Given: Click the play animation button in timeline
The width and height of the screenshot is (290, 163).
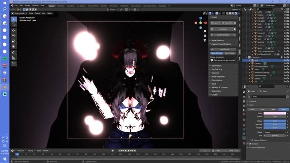Looking at the screenshot, I should pos(129,151).
